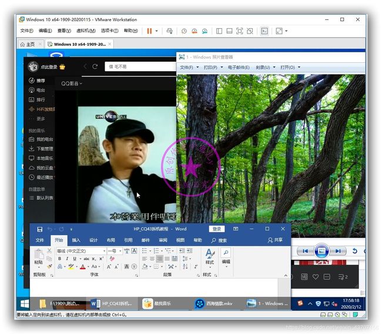Toggle the thumbnail bar view icon in VMware
Screen dimensions: 382x334
coord(229,31)
